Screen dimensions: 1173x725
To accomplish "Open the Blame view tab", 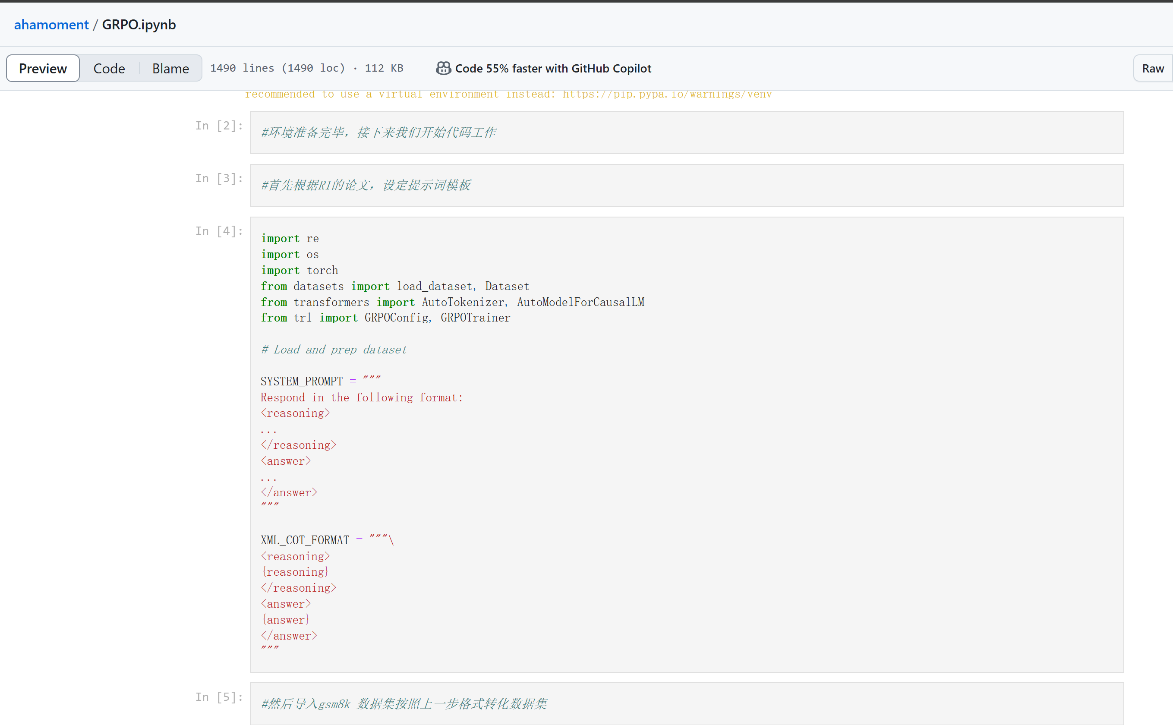I will click(x=170, y=69).
